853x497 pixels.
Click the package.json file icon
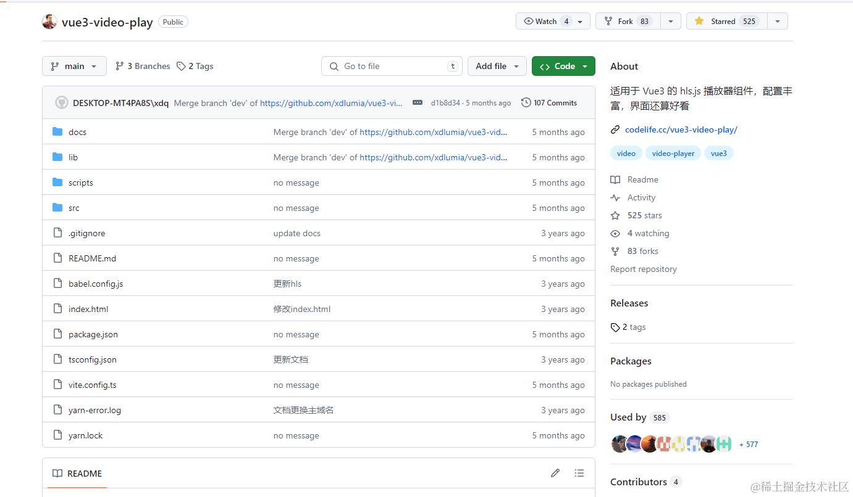[x=58, y=334]
